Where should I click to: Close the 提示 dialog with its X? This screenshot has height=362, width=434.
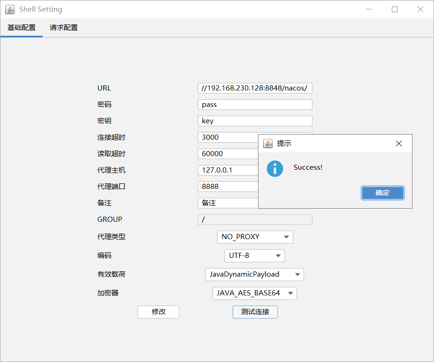pos(399,143)
